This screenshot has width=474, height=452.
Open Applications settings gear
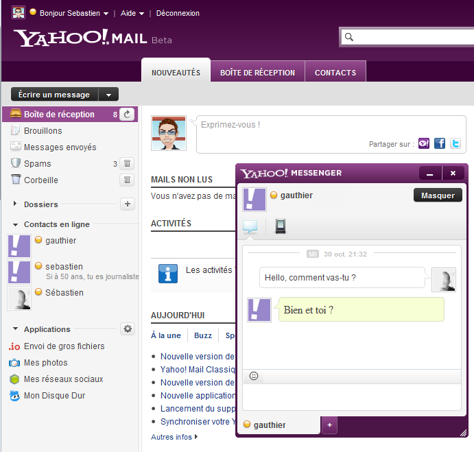(x=128, y=329)
